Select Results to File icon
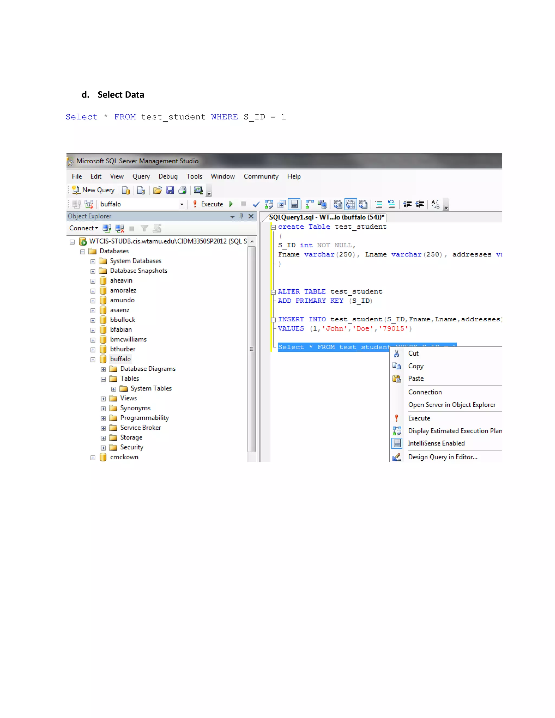 click(363, 204)
